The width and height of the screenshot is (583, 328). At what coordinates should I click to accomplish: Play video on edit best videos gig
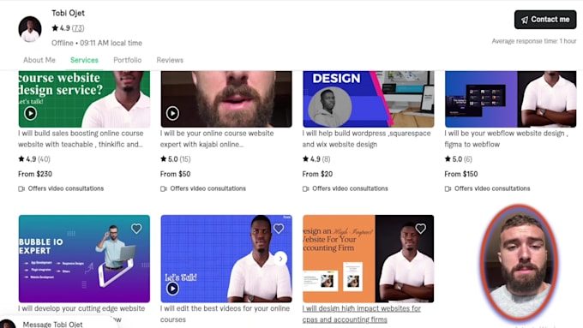pyautogui.click(x=172, y=289)
